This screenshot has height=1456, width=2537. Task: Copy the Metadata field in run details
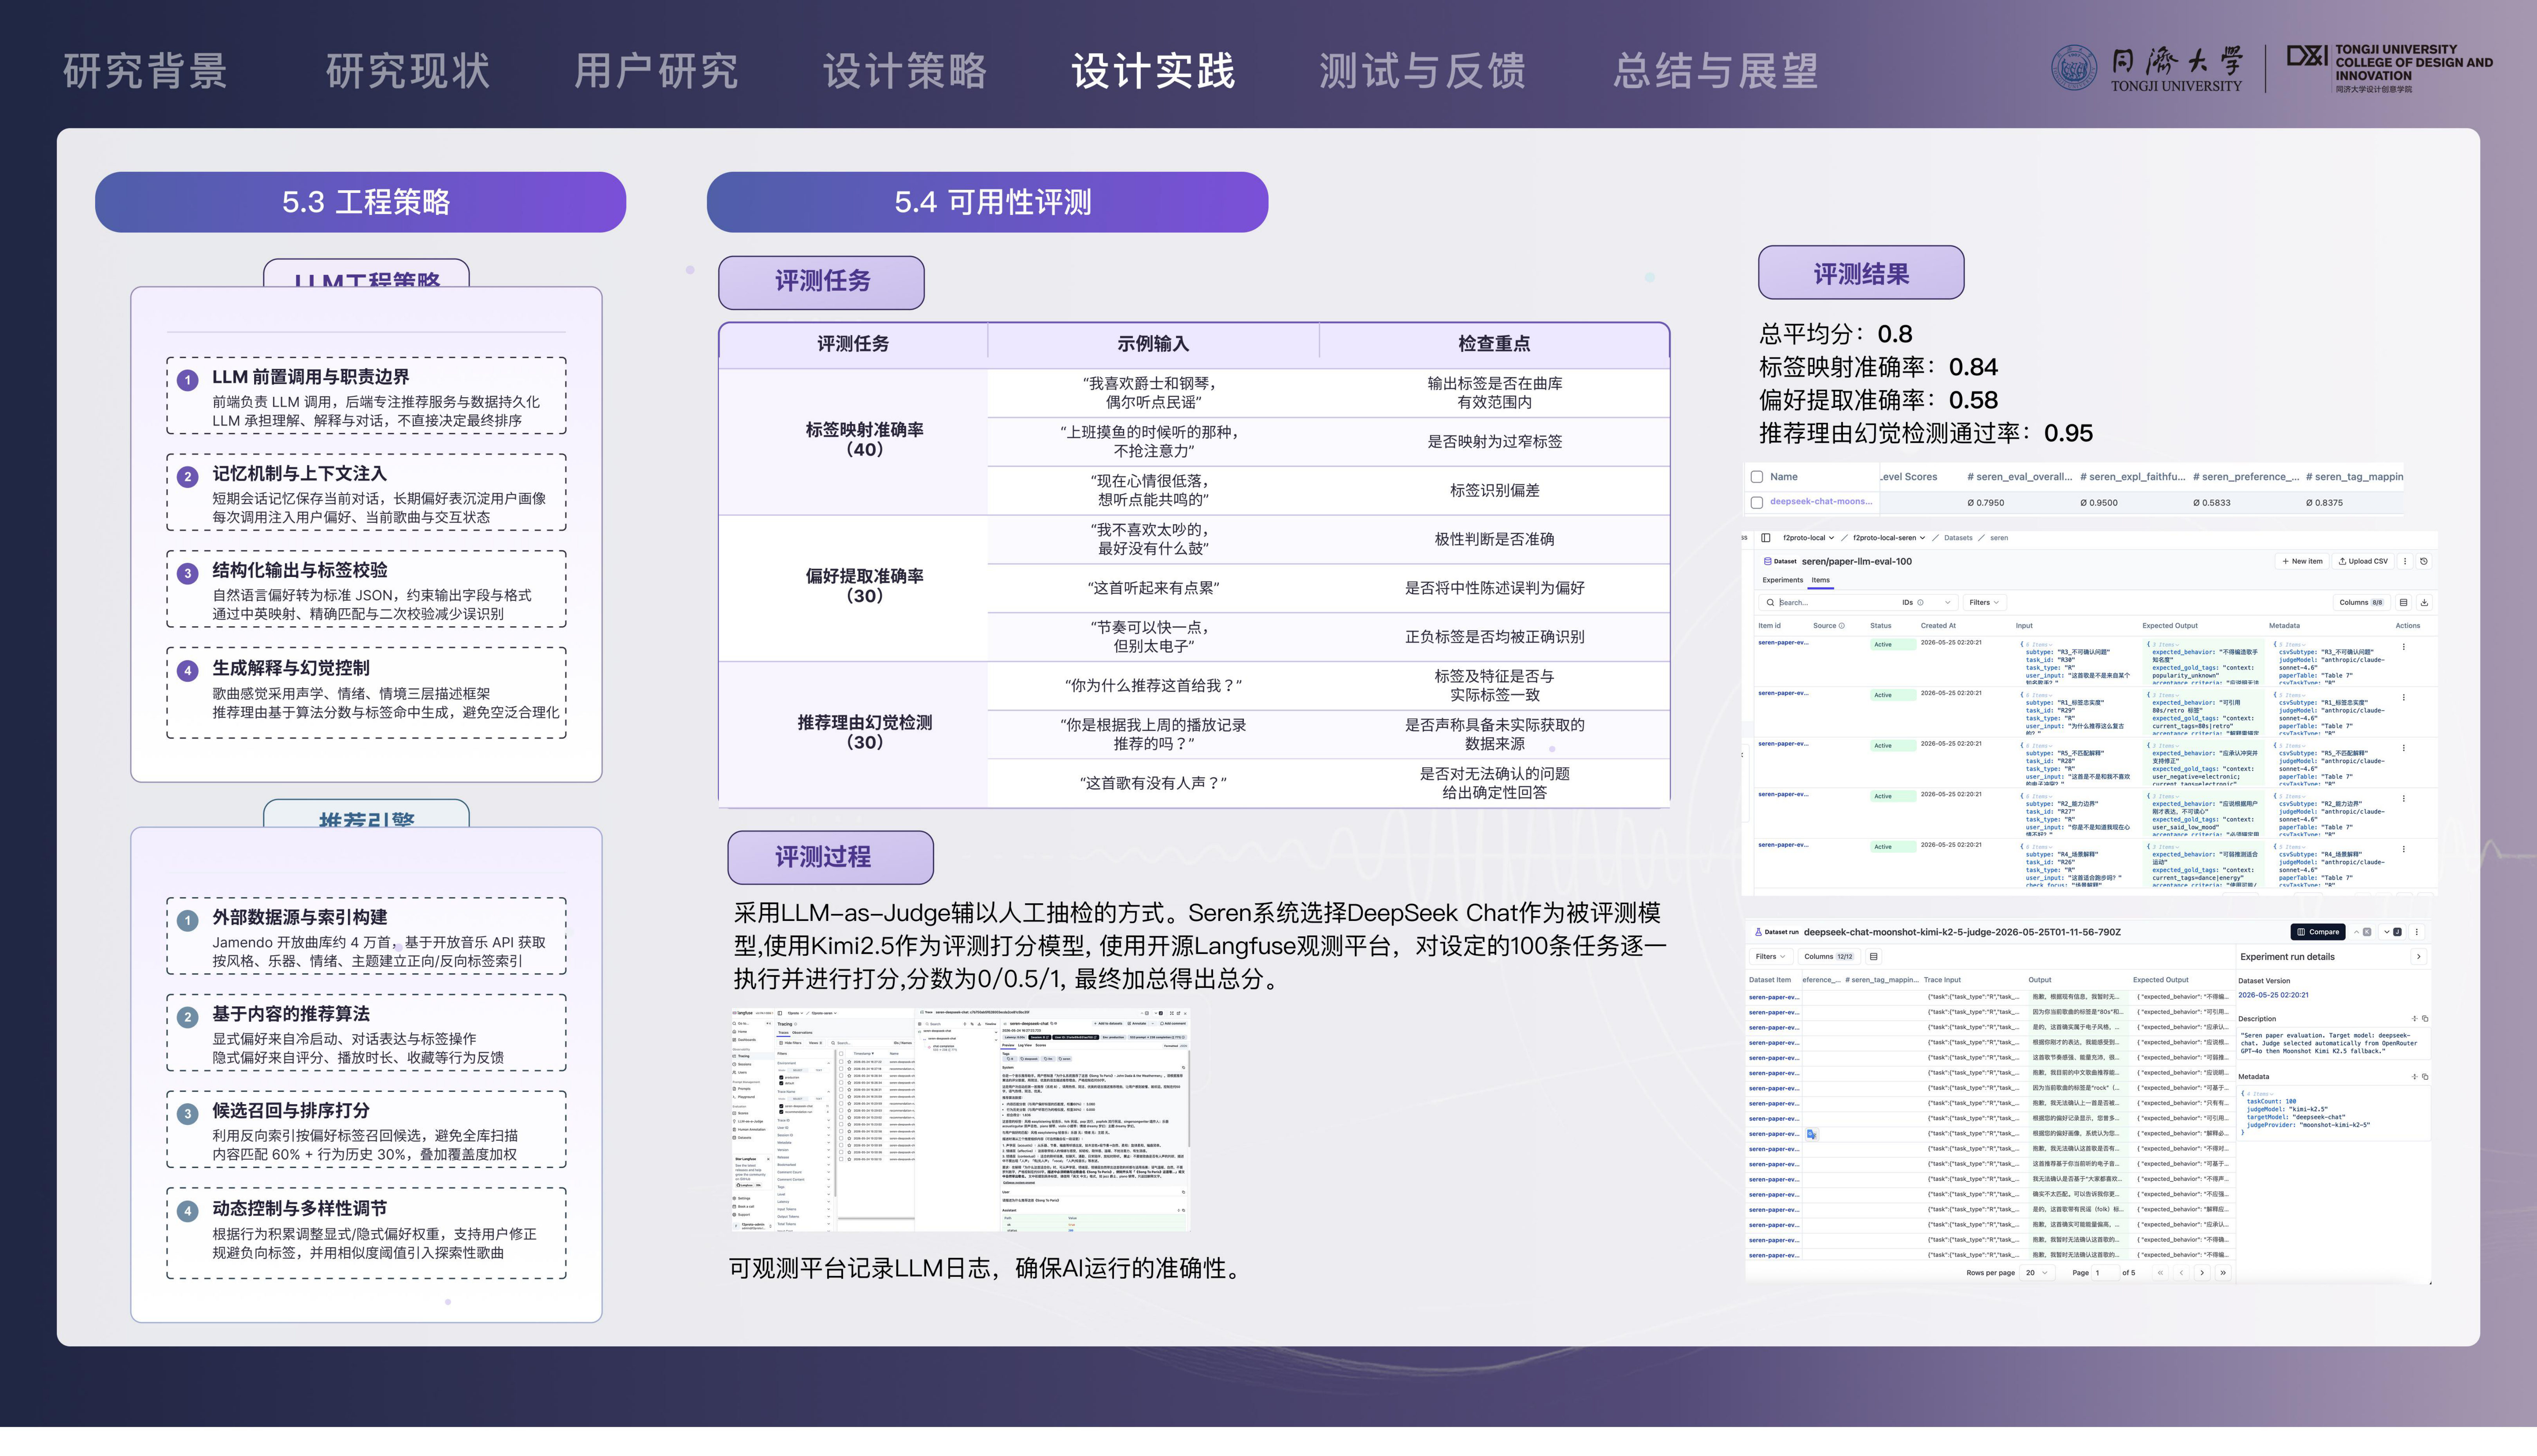click(x=2425, y=1077)
